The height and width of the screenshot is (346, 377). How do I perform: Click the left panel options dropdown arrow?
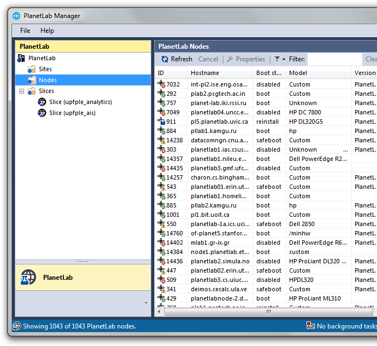[146, 303]
